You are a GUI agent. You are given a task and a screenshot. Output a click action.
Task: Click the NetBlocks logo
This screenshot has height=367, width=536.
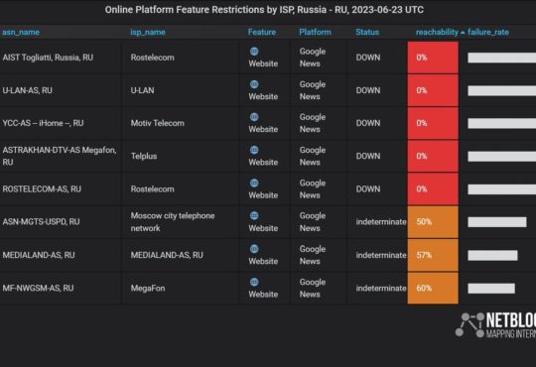(x=495, y=325)
